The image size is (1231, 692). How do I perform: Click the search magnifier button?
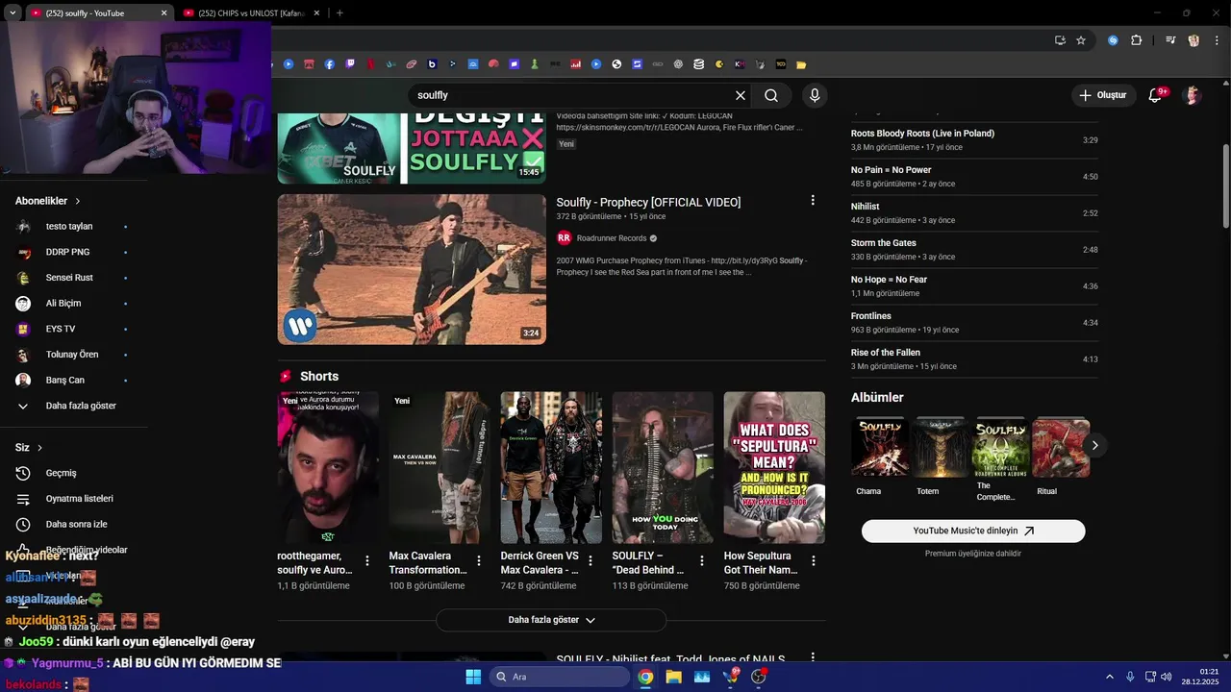(x=771, y=95)
